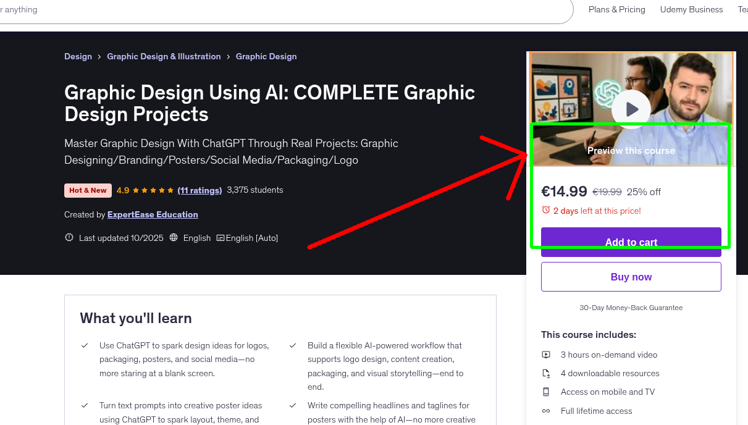Play the course preview video
Image resolution: width=748 pixels, height=425 pixels.
pyautogui.click(x=631, y=108)
